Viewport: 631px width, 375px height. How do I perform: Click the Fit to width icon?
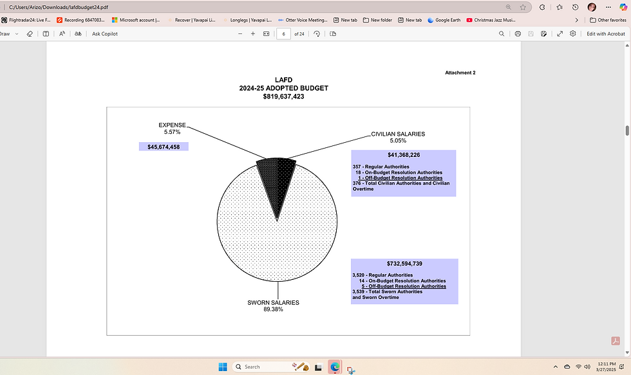266,33
